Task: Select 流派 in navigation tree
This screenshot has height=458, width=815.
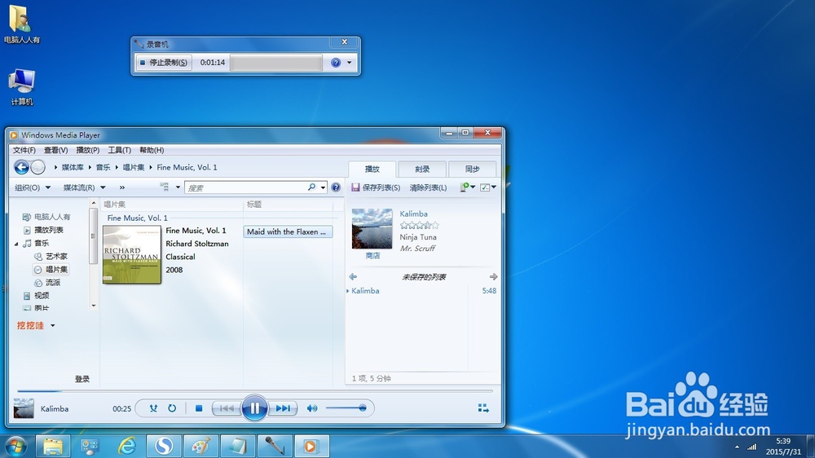Action: [x=47, y=282]
